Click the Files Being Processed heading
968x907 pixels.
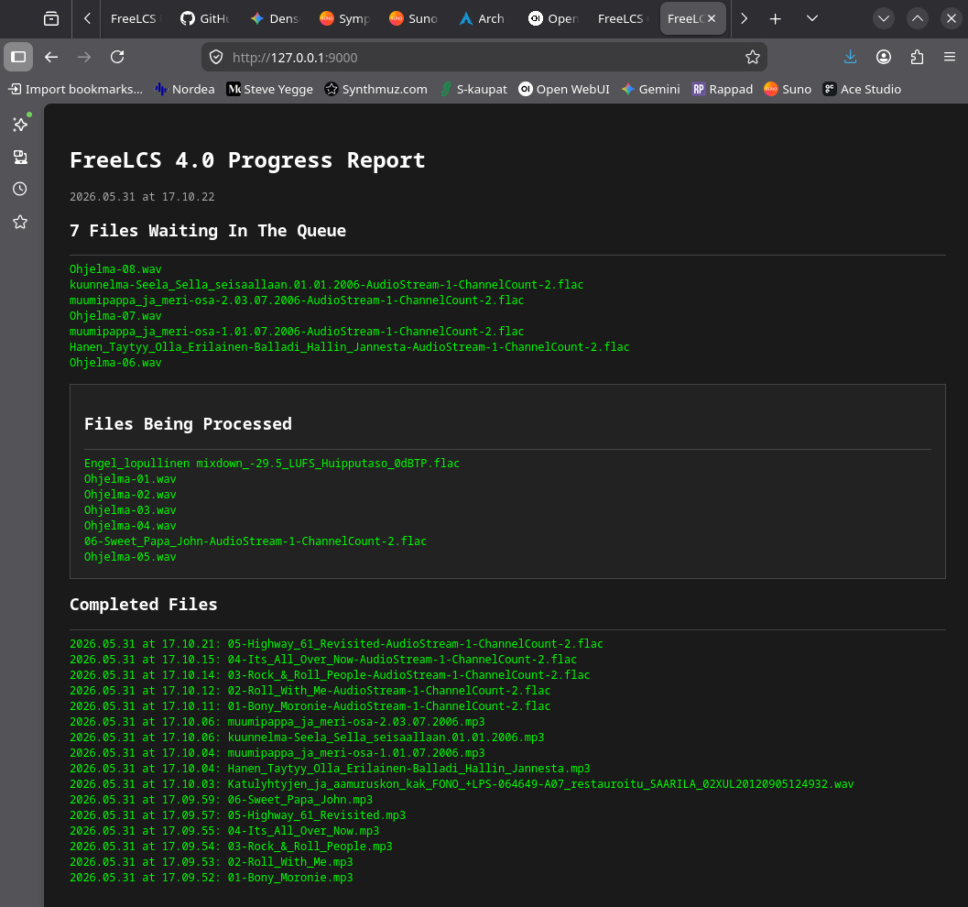189,424
